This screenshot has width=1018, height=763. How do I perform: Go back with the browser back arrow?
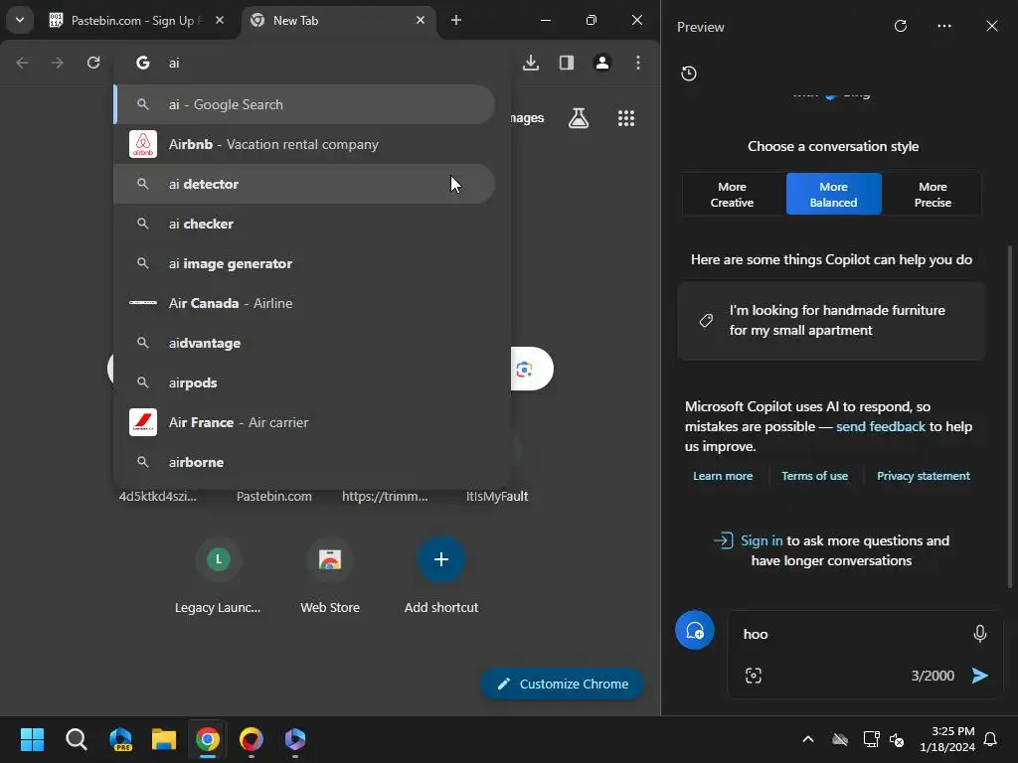[22, 63]
